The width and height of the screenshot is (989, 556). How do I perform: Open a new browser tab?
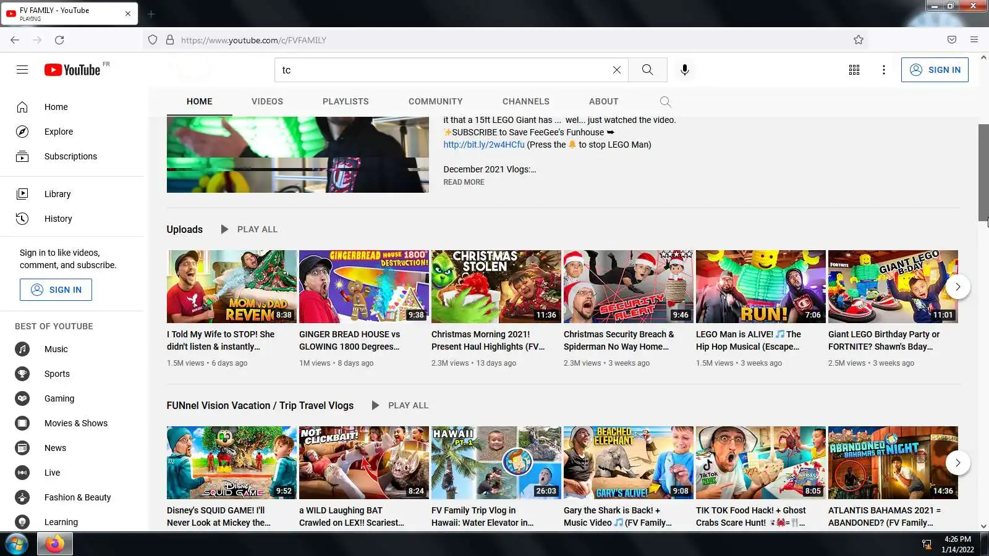point(151,14)
